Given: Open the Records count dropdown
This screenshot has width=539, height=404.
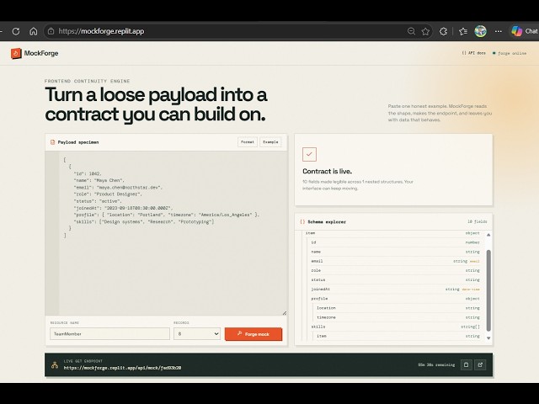Looking at the screenshot, I should point(197,333).
